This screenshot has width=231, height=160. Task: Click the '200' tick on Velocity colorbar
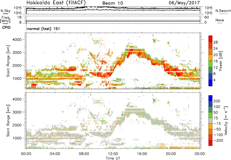tap(217, 101)
